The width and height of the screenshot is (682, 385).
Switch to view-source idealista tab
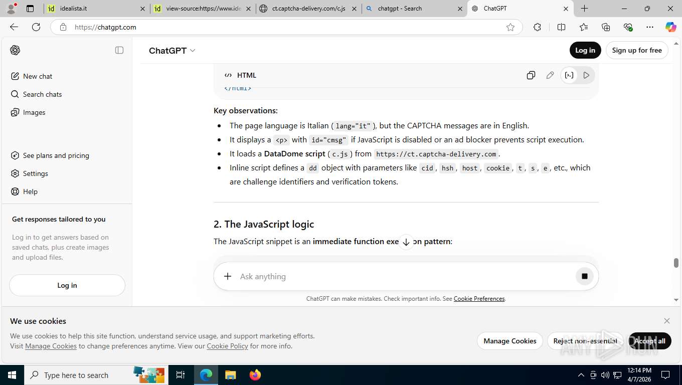203,9
